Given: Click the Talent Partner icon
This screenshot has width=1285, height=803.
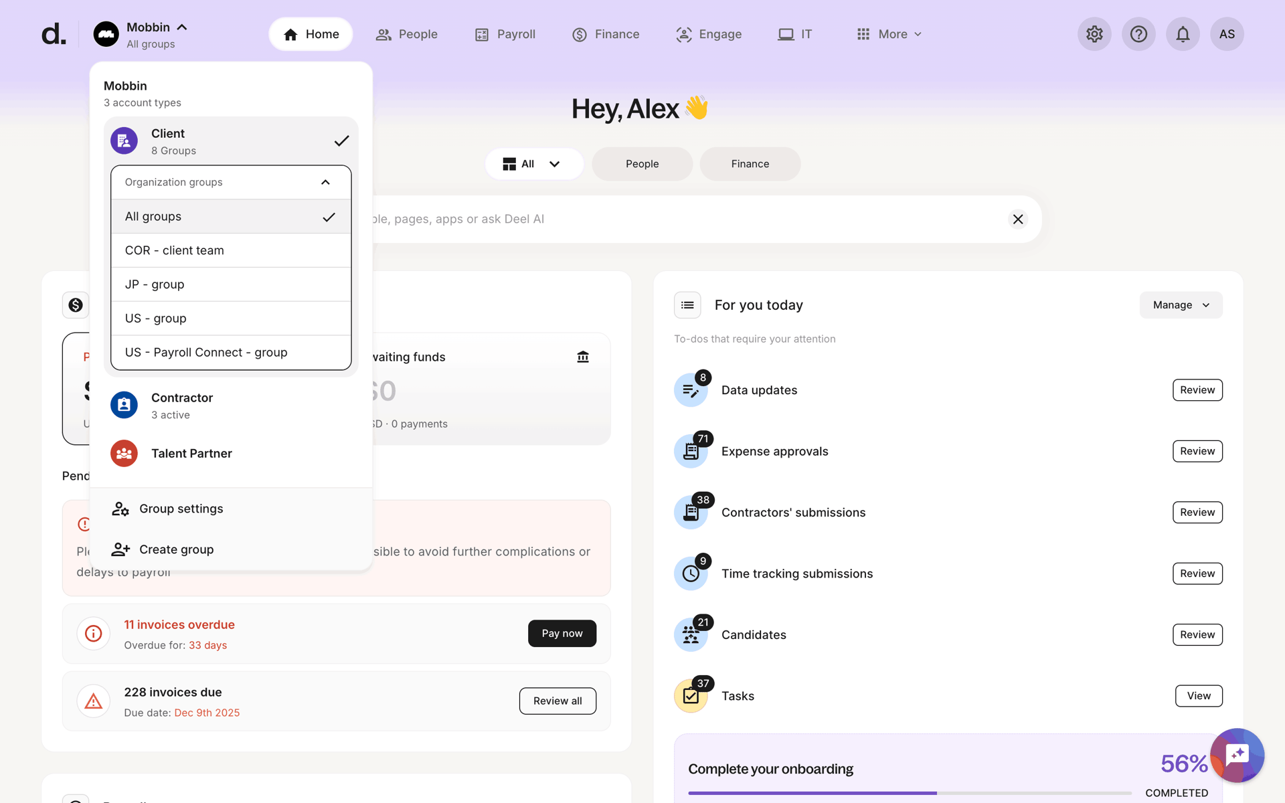Looking at the screenshot, I should pyautogui.click(x=124, y=454).
